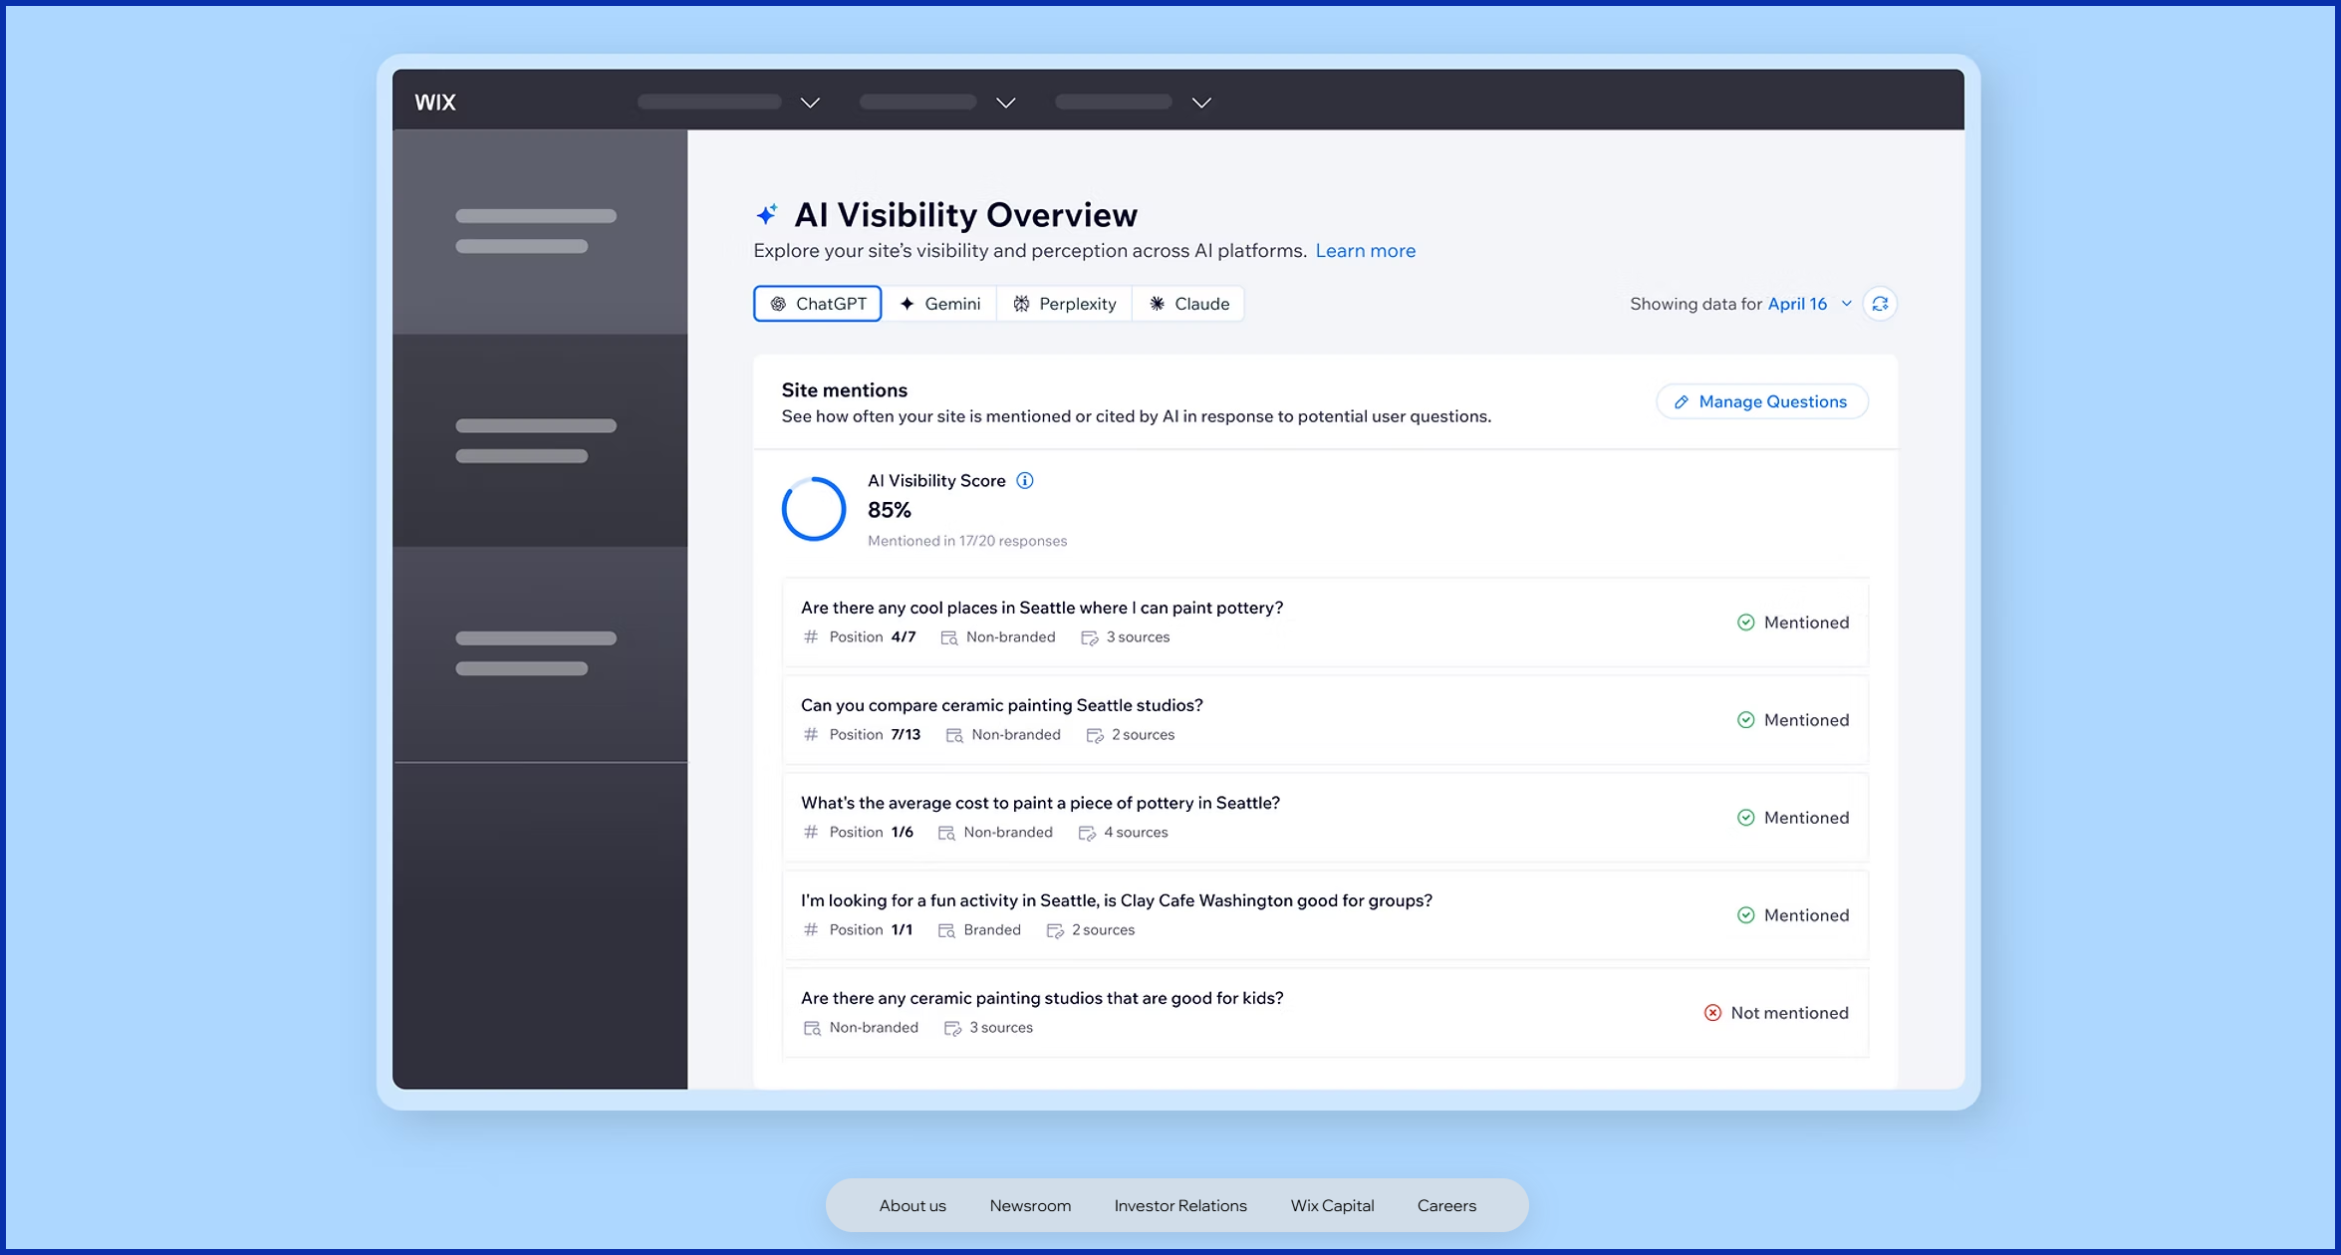
Task: Click the hash position icon for Position 1/1
Action: point(811,930)
